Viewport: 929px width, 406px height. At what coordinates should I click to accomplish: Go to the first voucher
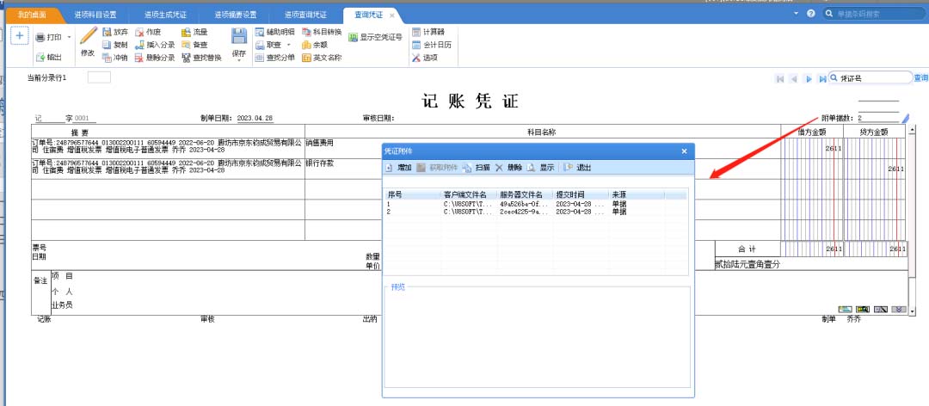(779, 78)
